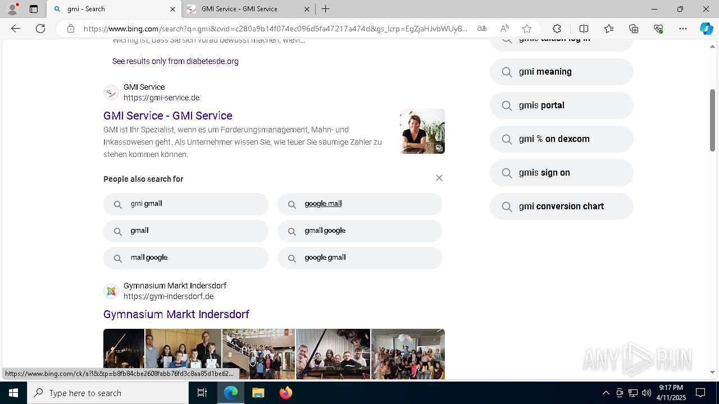Image resolution: width=719 pixels, height=404 pixels.
Task: Refresh the Bing search page
Action: (x=40, y=29)
